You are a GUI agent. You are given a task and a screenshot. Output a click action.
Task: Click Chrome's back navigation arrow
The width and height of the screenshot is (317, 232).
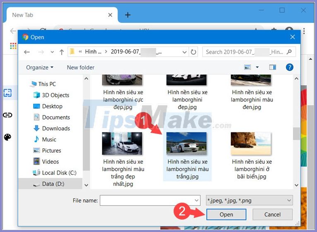coord(13,31)
